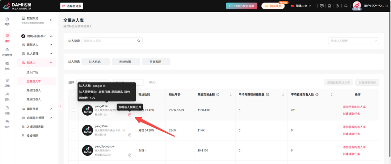Open 创作 in the left rail

7,66
